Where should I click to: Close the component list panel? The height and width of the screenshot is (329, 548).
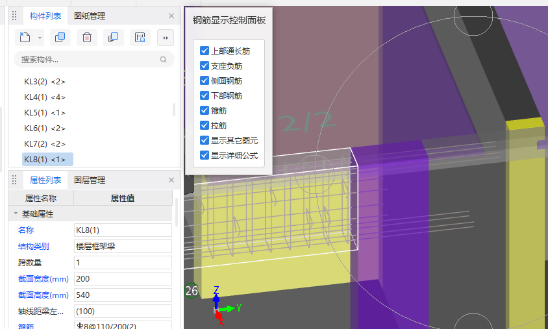pos(171,16)
